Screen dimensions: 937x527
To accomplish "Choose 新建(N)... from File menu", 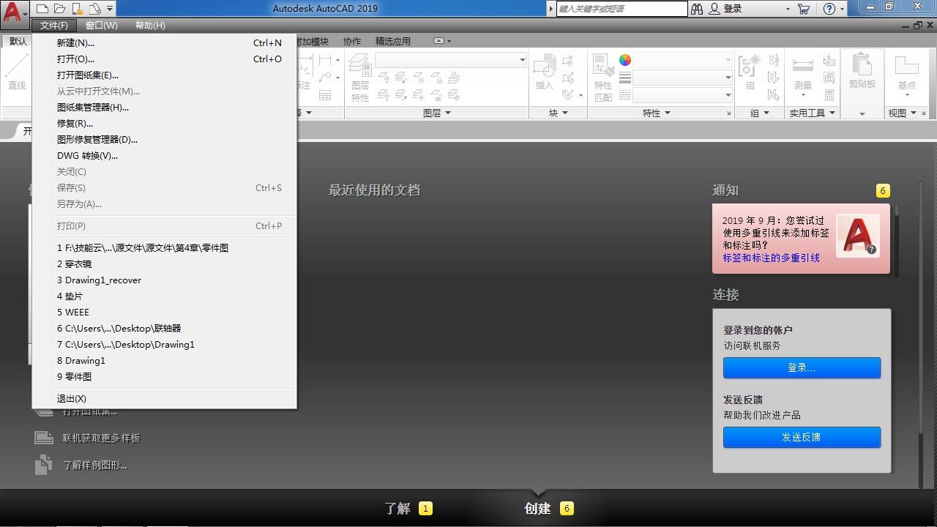I will [x=164, y=43].
